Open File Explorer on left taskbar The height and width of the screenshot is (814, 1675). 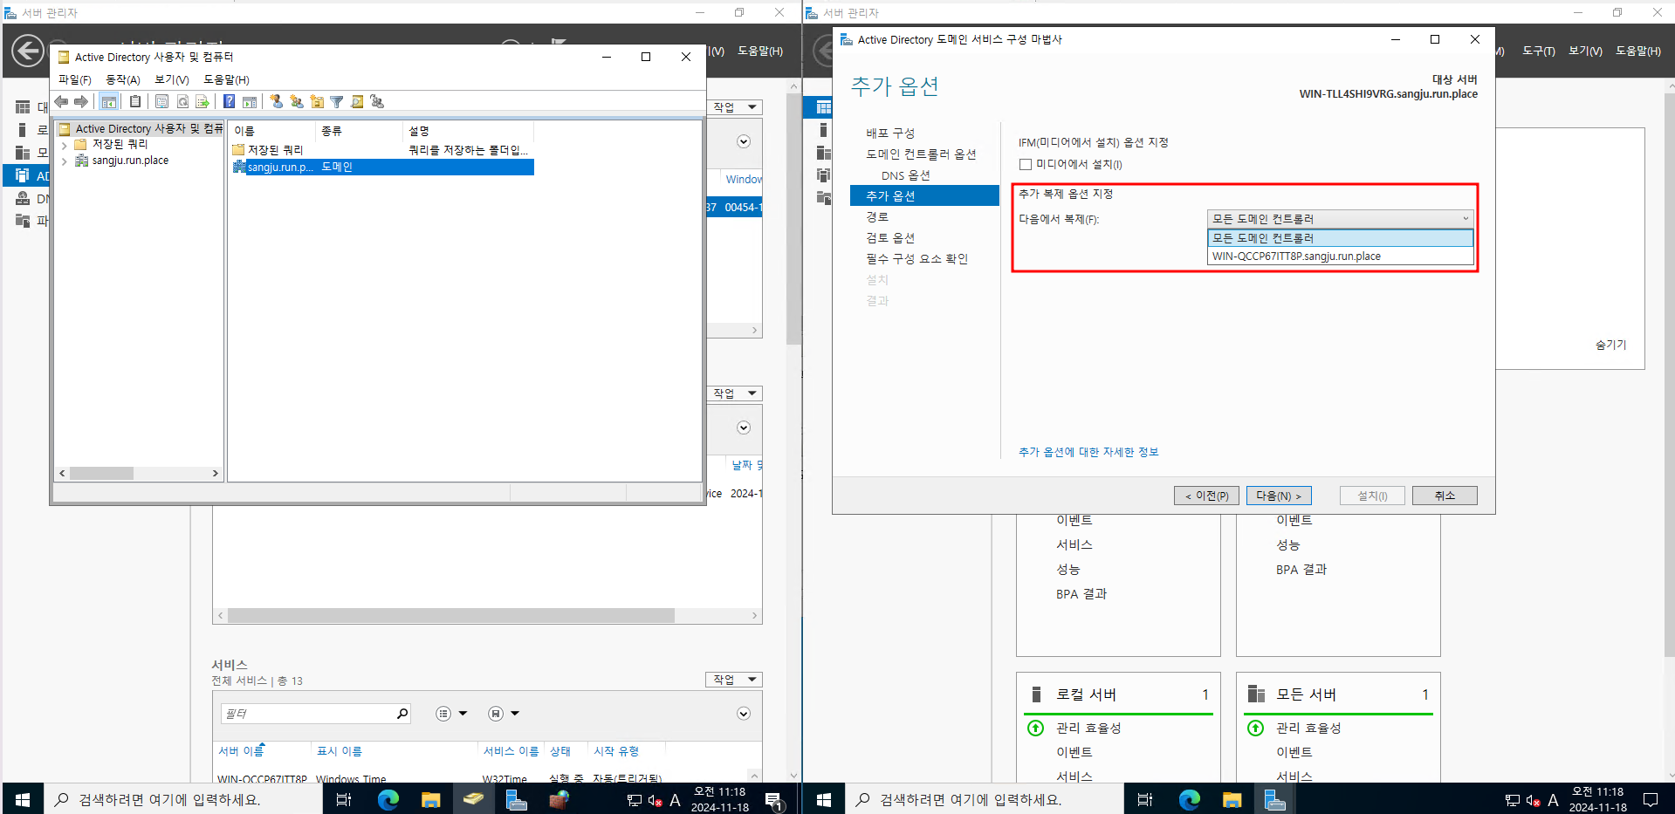coord(431,799)
